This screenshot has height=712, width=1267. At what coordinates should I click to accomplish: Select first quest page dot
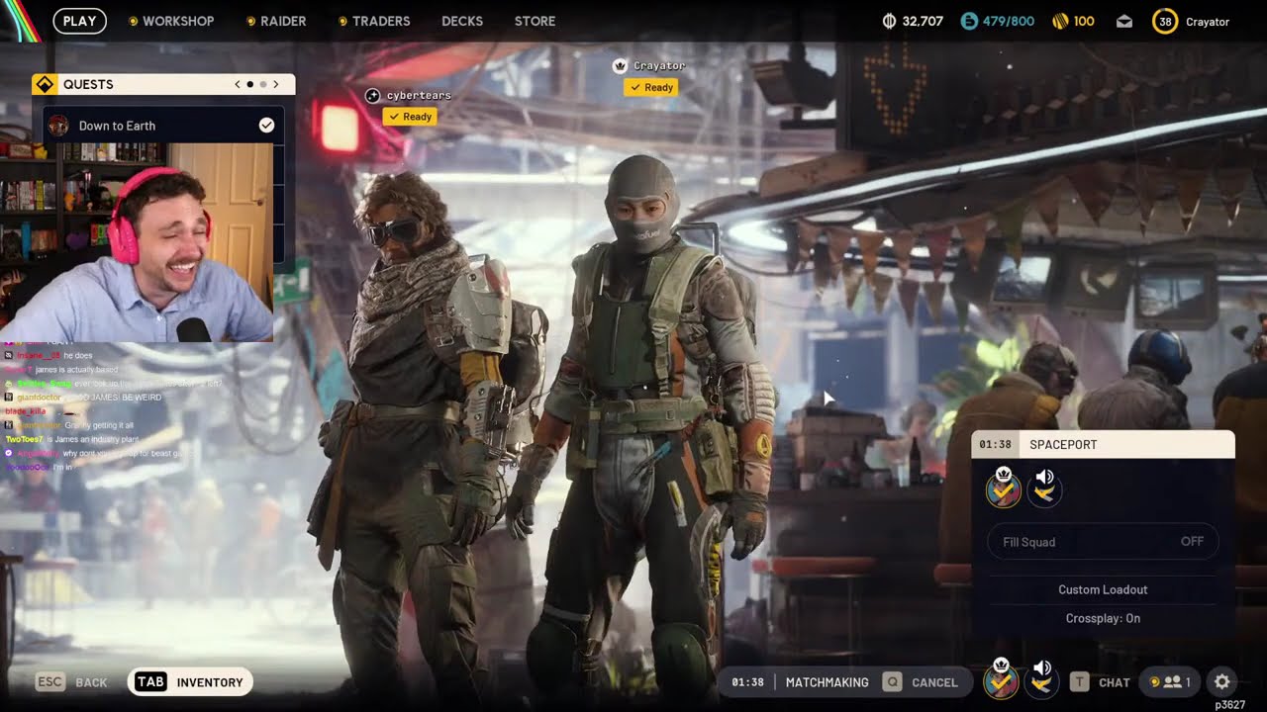[x=249, y=84]
